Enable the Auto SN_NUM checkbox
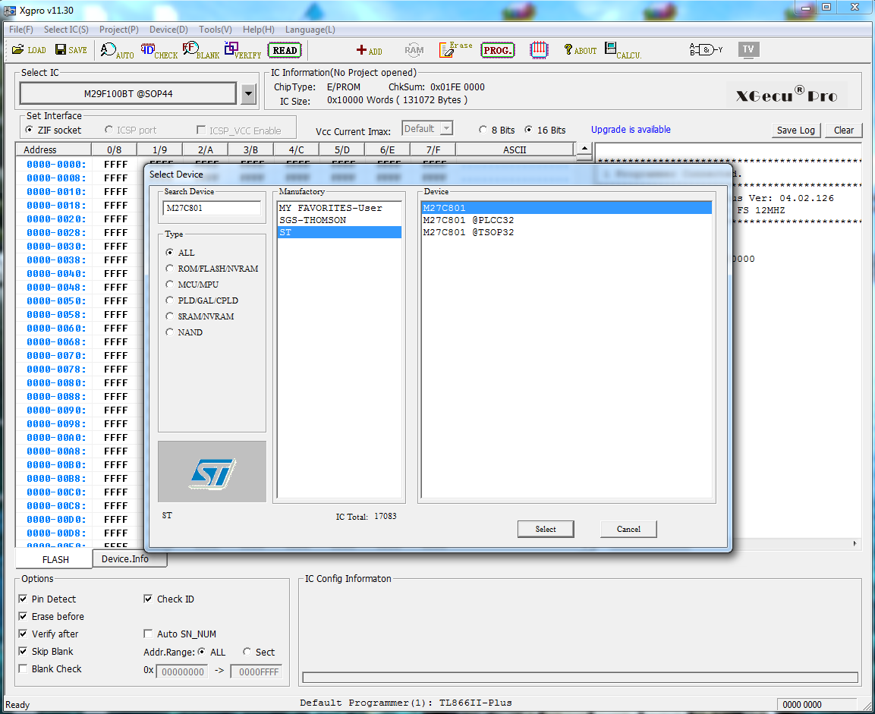This screenshot has width=875, height=714. pos(148,634)
